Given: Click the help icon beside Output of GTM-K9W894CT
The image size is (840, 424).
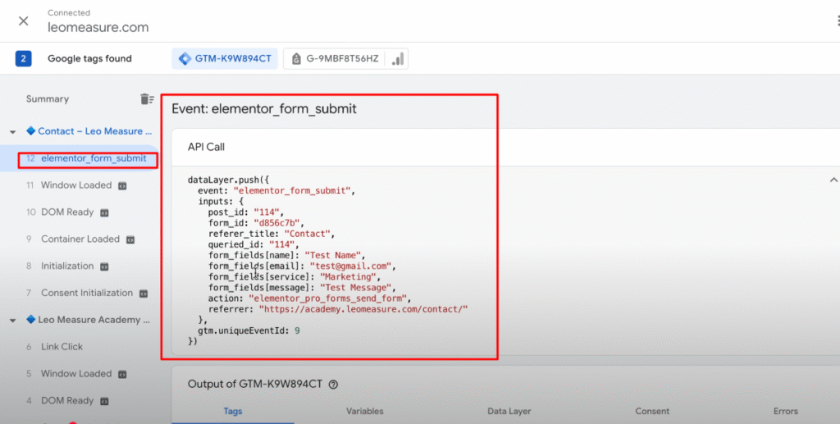Looking at the screenshot, I should 333,384.
